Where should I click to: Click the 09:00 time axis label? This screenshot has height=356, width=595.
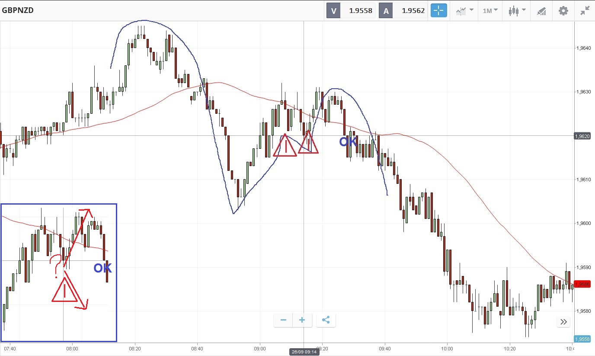(260, 349)
